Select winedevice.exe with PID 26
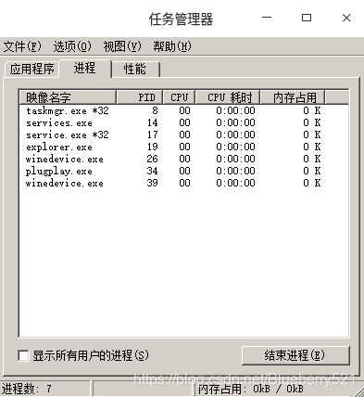364x397 pixels. tap(183, 159)
